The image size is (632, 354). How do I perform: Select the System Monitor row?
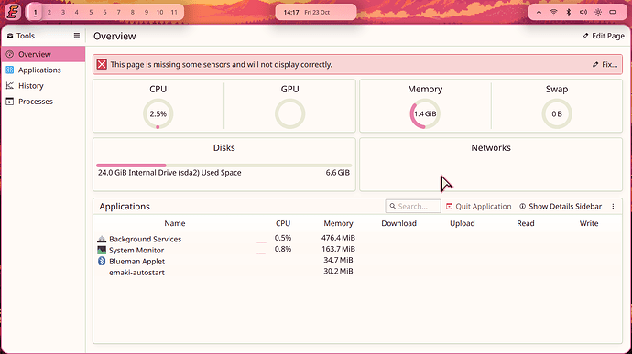pyautogui.click(x=357, y=250)
